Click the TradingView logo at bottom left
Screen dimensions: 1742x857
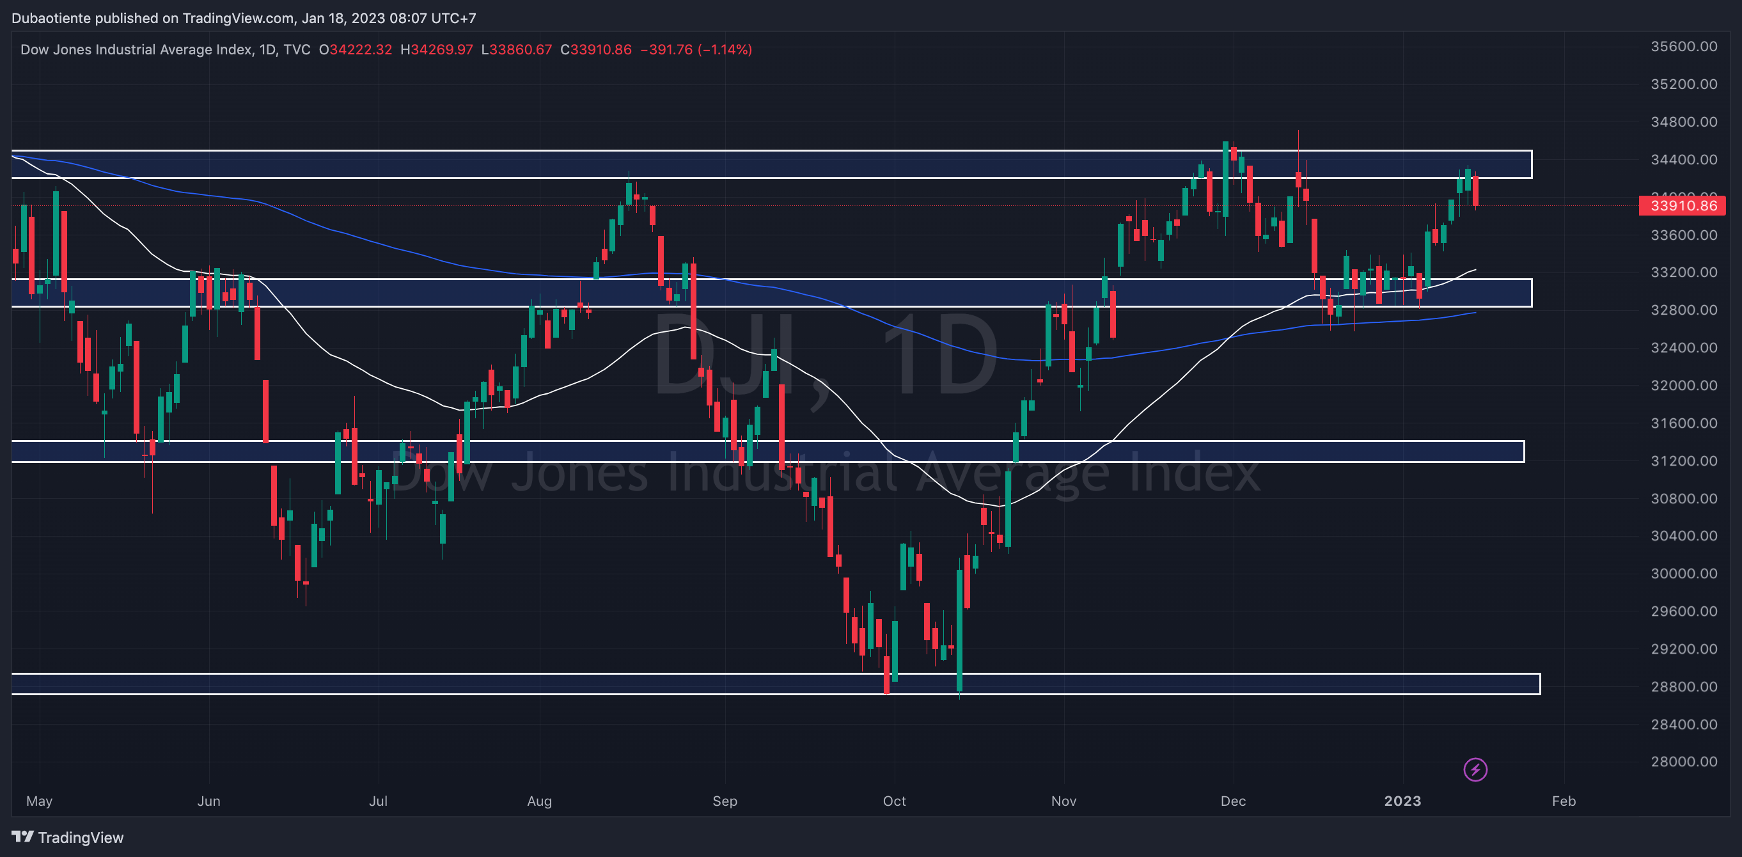68,837
